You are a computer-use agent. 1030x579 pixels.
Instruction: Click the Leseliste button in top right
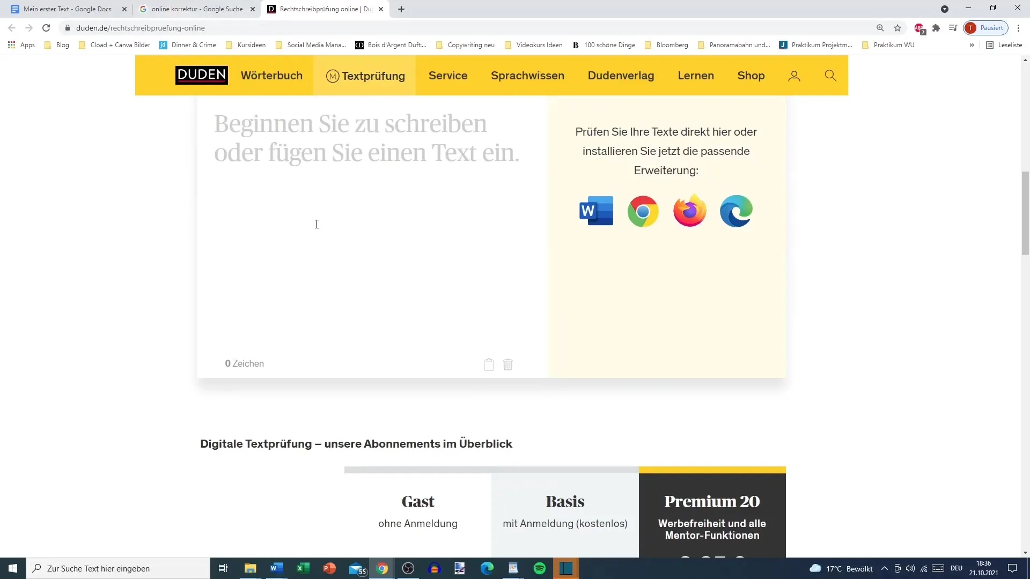(1007, 44)
